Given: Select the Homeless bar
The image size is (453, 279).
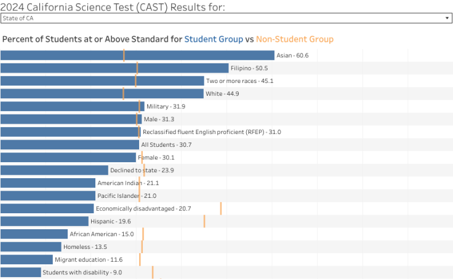Looking at the screenshot, I should tap(31, 246).
